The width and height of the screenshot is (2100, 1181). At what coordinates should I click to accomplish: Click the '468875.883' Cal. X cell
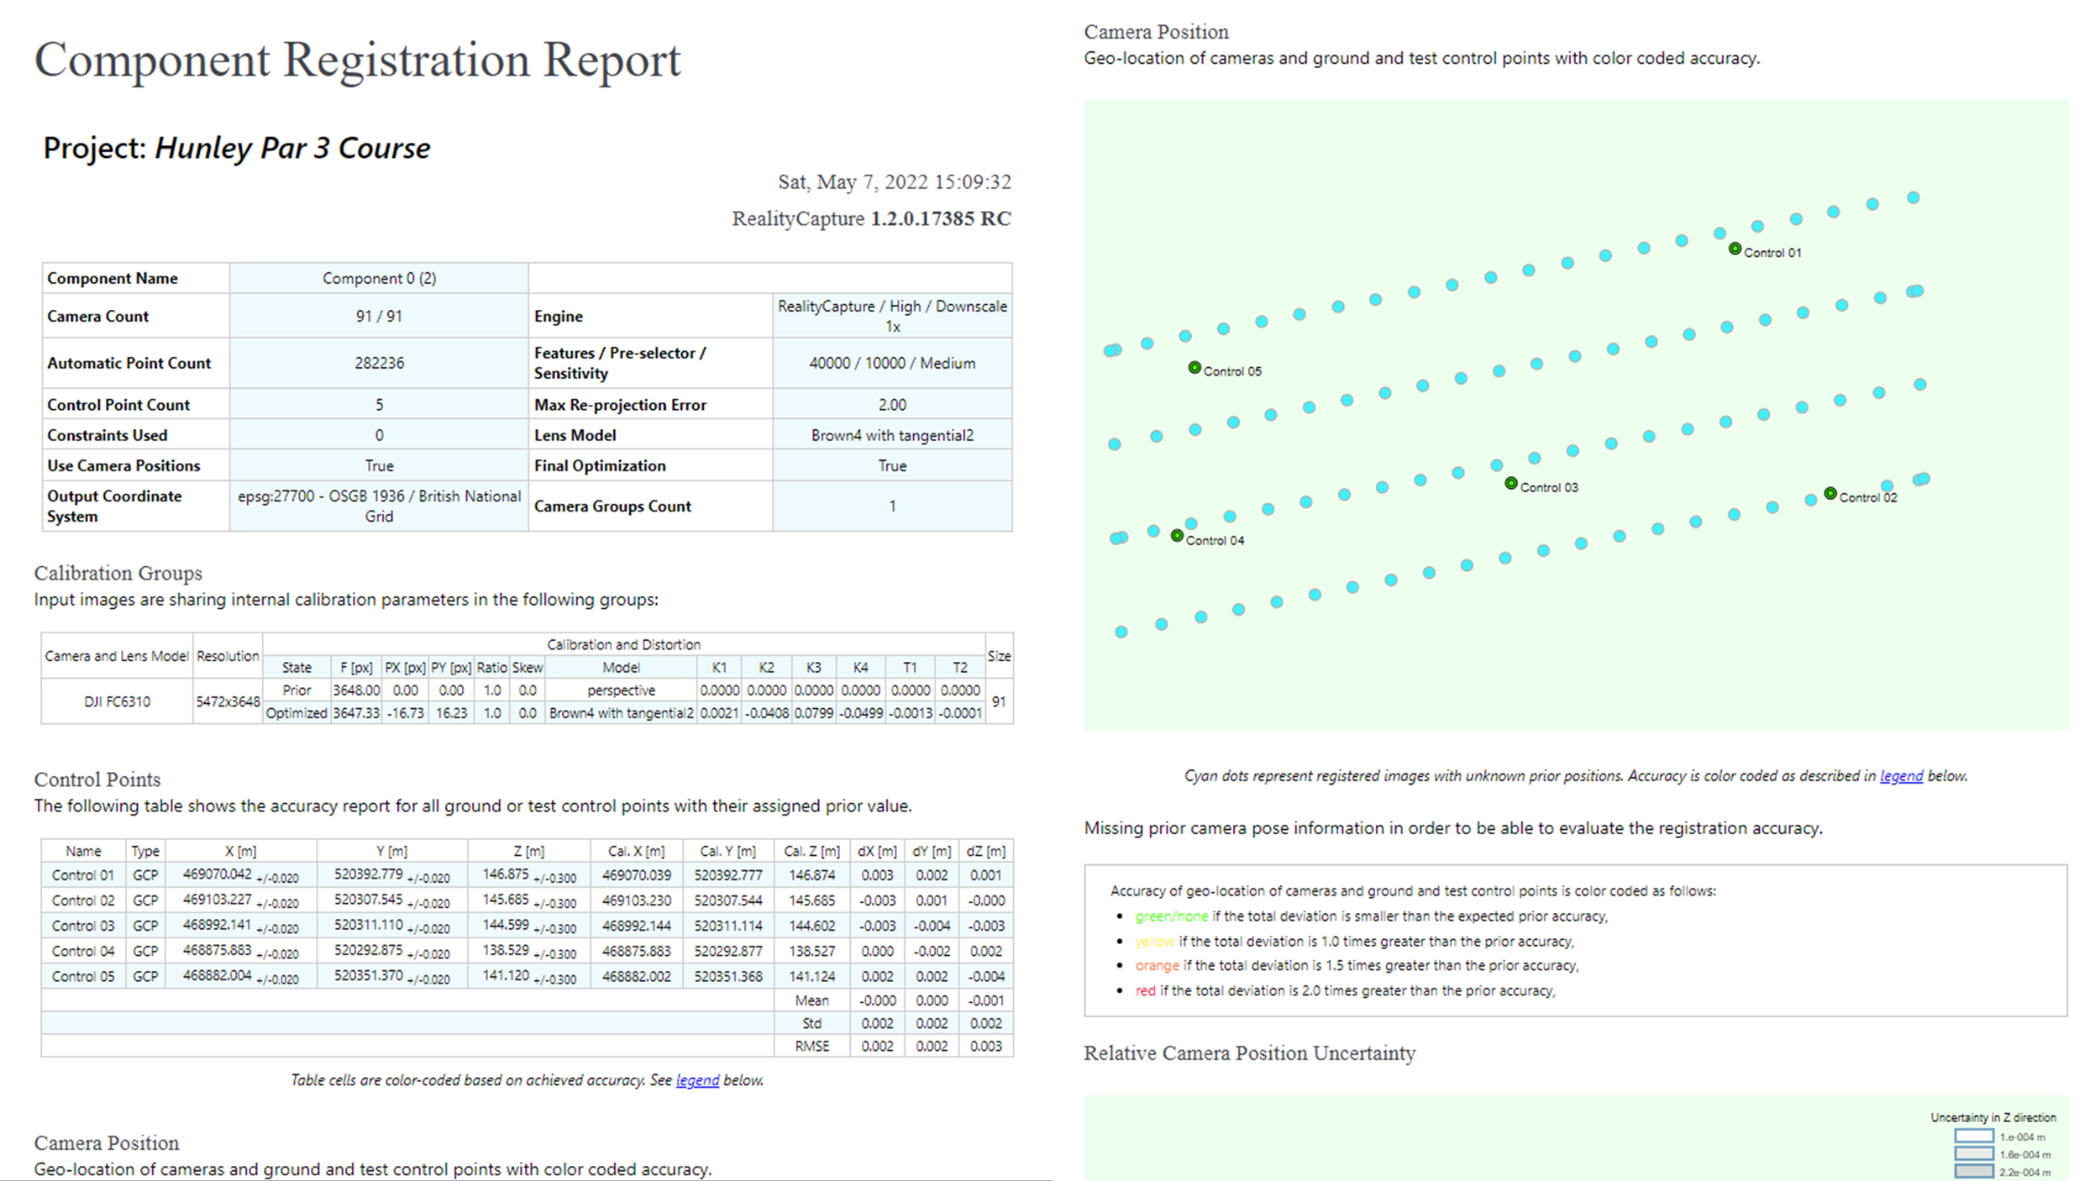(x=637, y=951)
